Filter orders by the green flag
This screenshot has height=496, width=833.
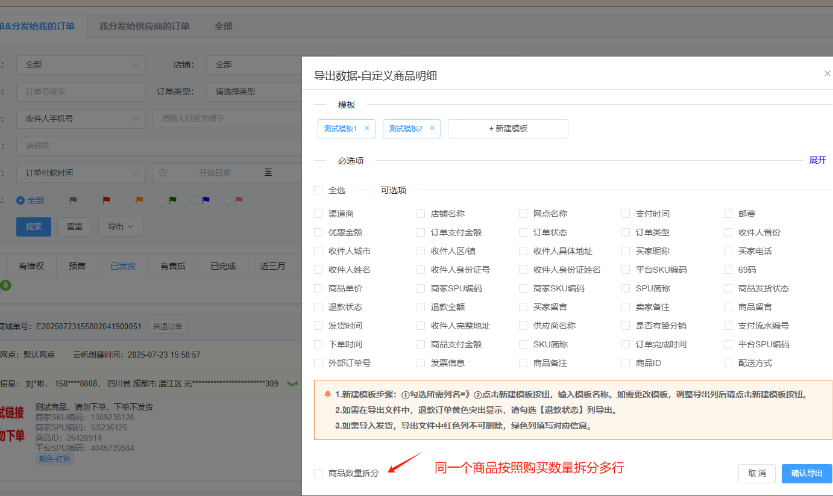point(173,200)
